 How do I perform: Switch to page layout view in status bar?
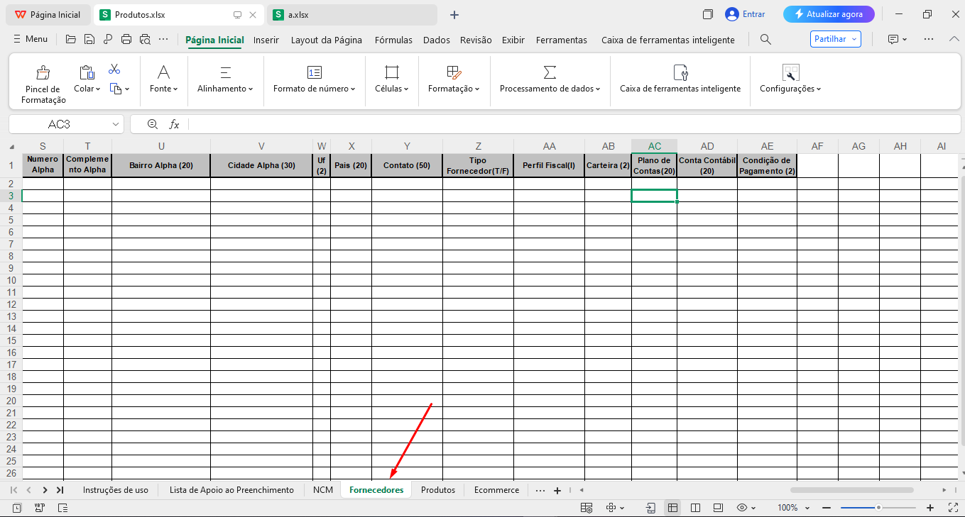695,508
